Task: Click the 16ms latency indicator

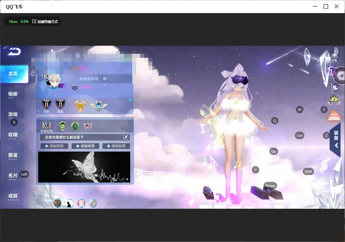Action: pos(13,22)
